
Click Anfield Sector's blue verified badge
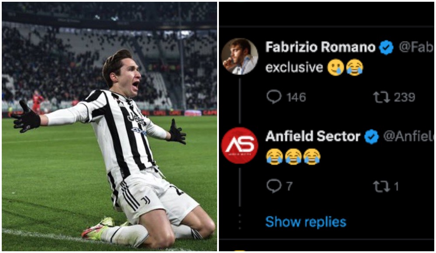371,137
